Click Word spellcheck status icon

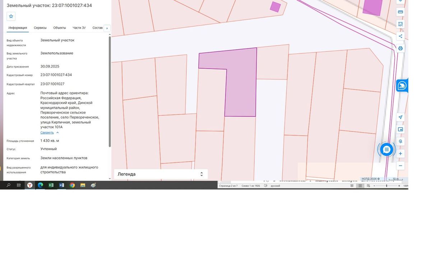coord(265,186)
